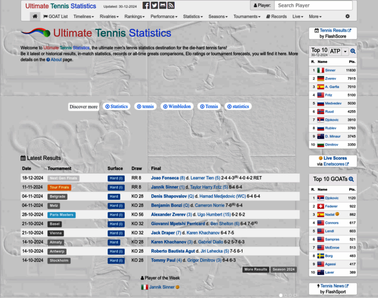Expand the Tournaments menu
Viewport: 378px width, 298px height.
coord(247,16)
